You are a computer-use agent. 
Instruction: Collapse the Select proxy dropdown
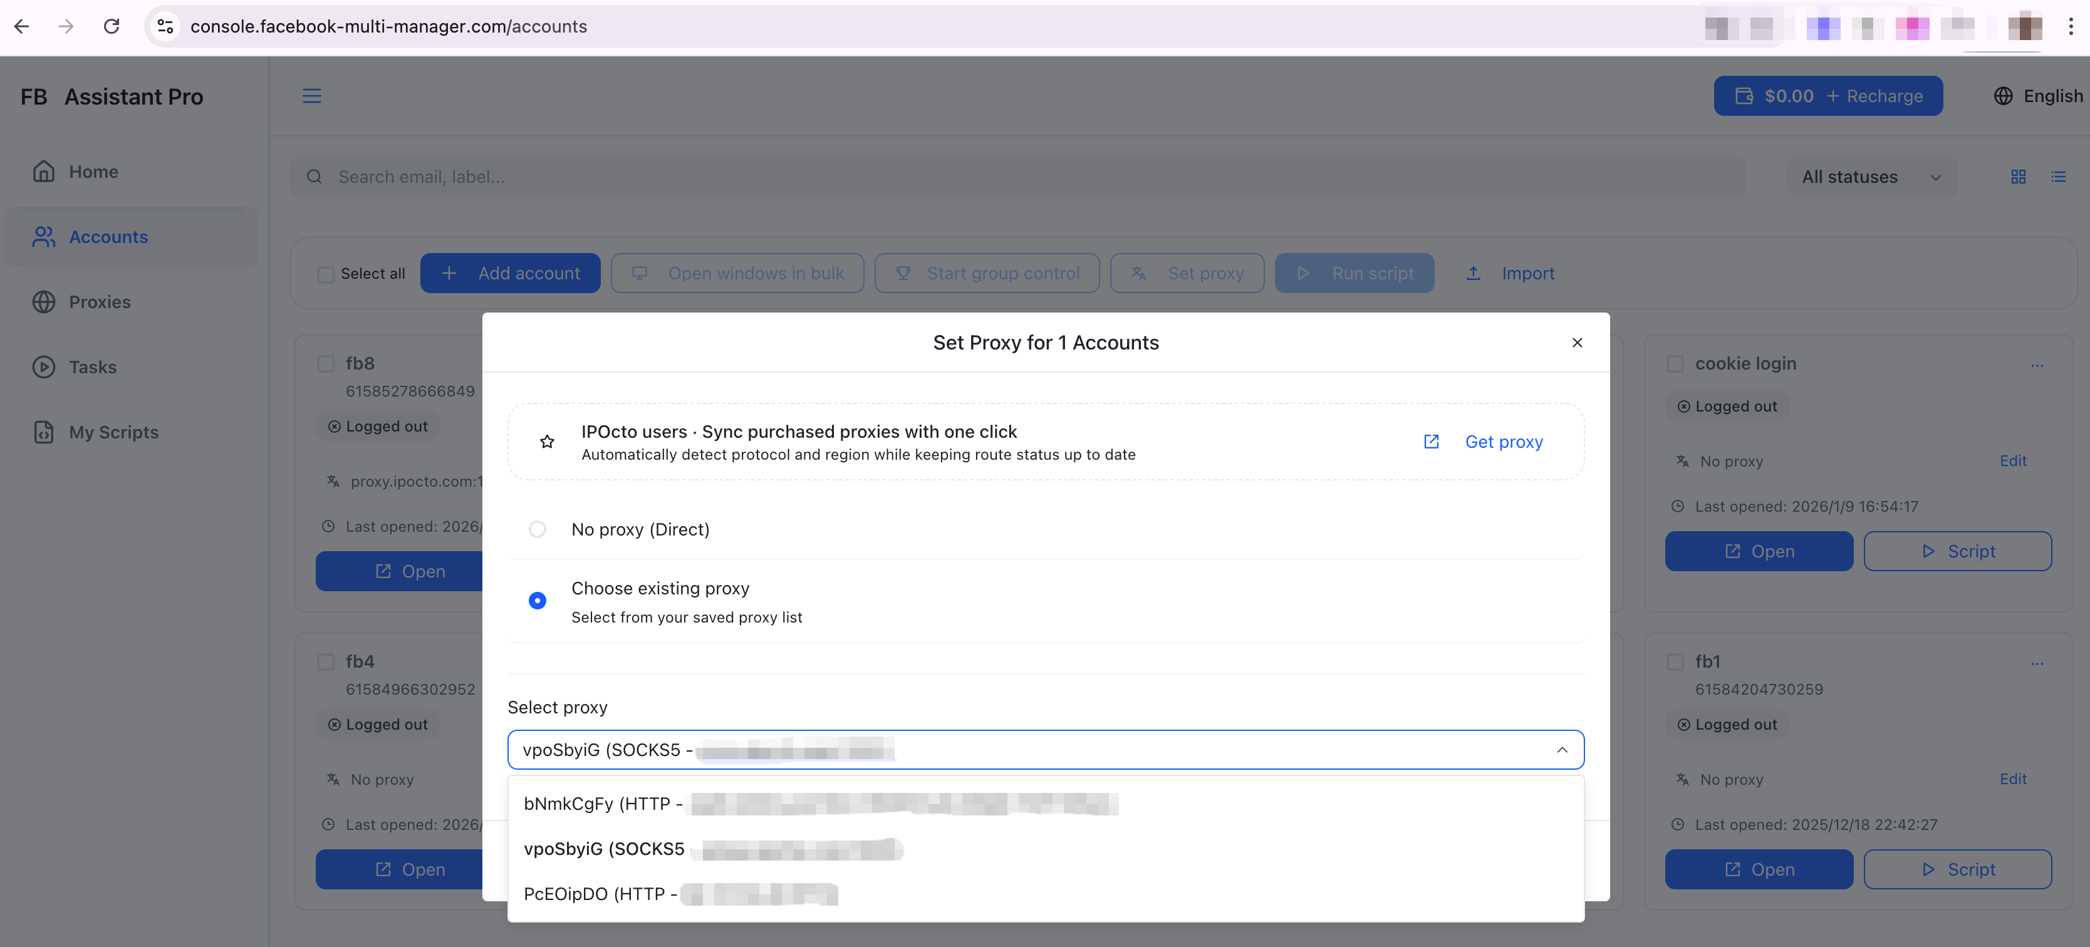tap(1561, 750)
